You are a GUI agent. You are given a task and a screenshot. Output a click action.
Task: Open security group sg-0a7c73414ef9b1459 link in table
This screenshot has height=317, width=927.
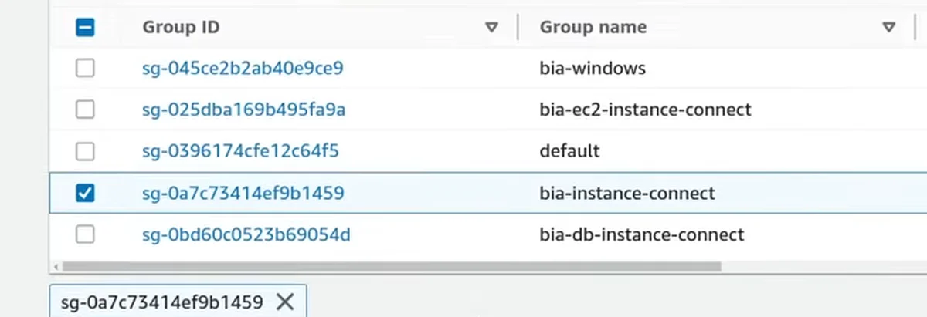[x=243, y=193]
